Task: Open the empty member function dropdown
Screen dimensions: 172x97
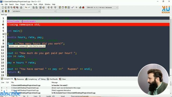Action: [78, 11]
